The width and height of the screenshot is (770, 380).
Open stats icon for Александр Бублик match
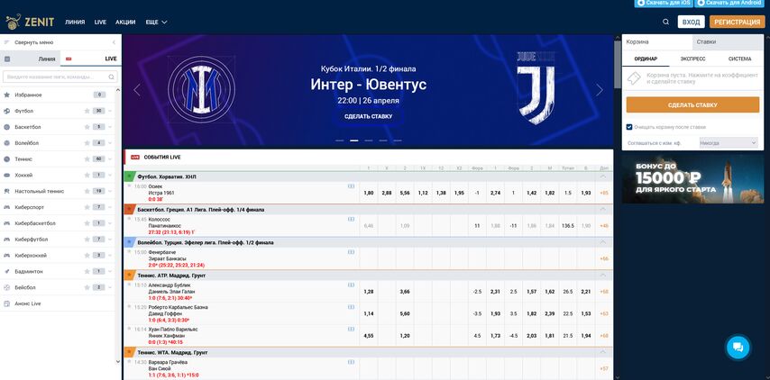351,285
